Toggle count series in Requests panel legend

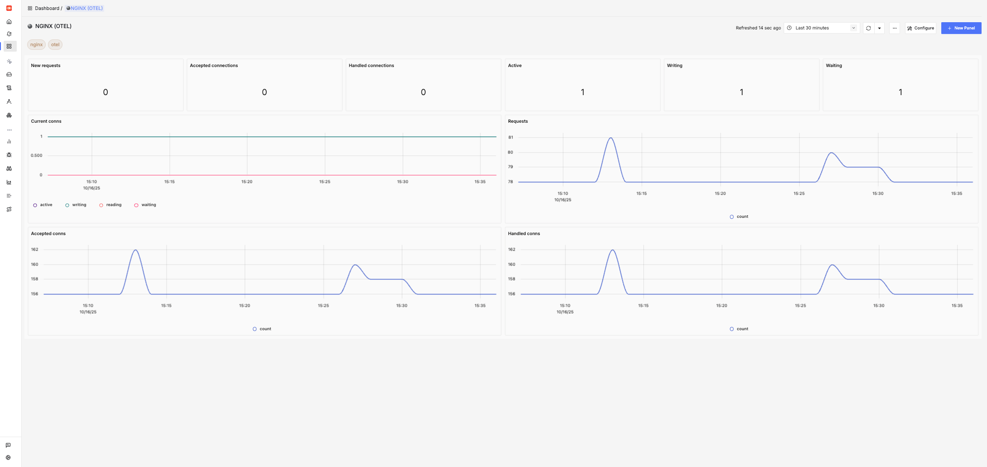click(x=739, y=217)
